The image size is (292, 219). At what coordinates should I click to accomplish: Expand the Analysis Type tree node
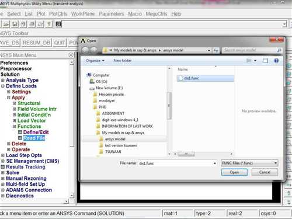pyautogui.click(x=3, y=80)
